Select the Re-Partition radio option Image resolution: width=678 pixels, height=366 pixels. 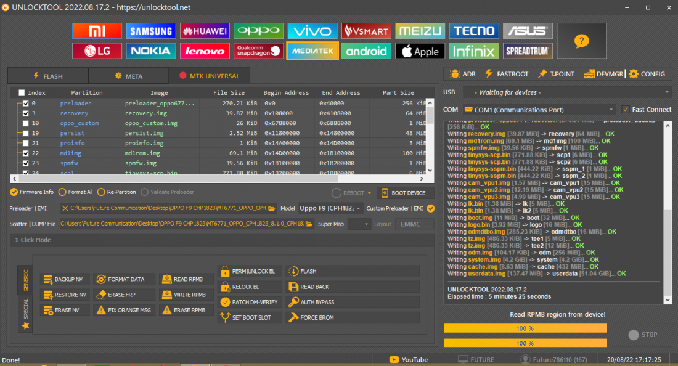[116, 192]
